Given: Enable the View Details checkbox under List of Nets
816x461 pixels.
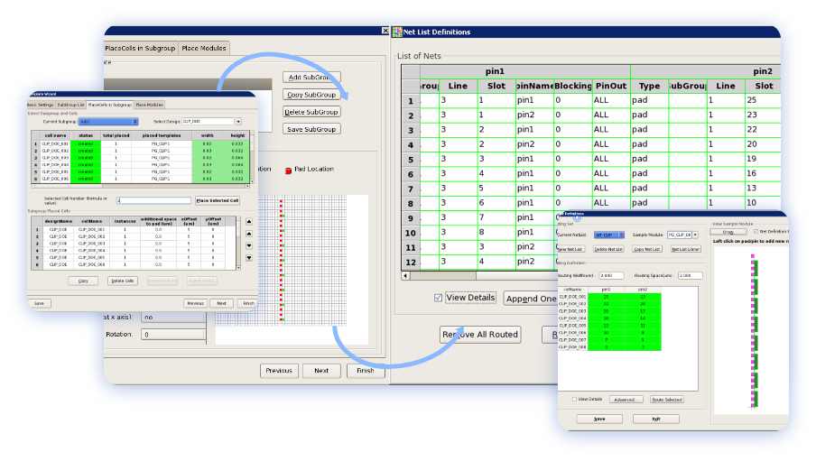Looking at the screenshot, I should tap(438, 298).
